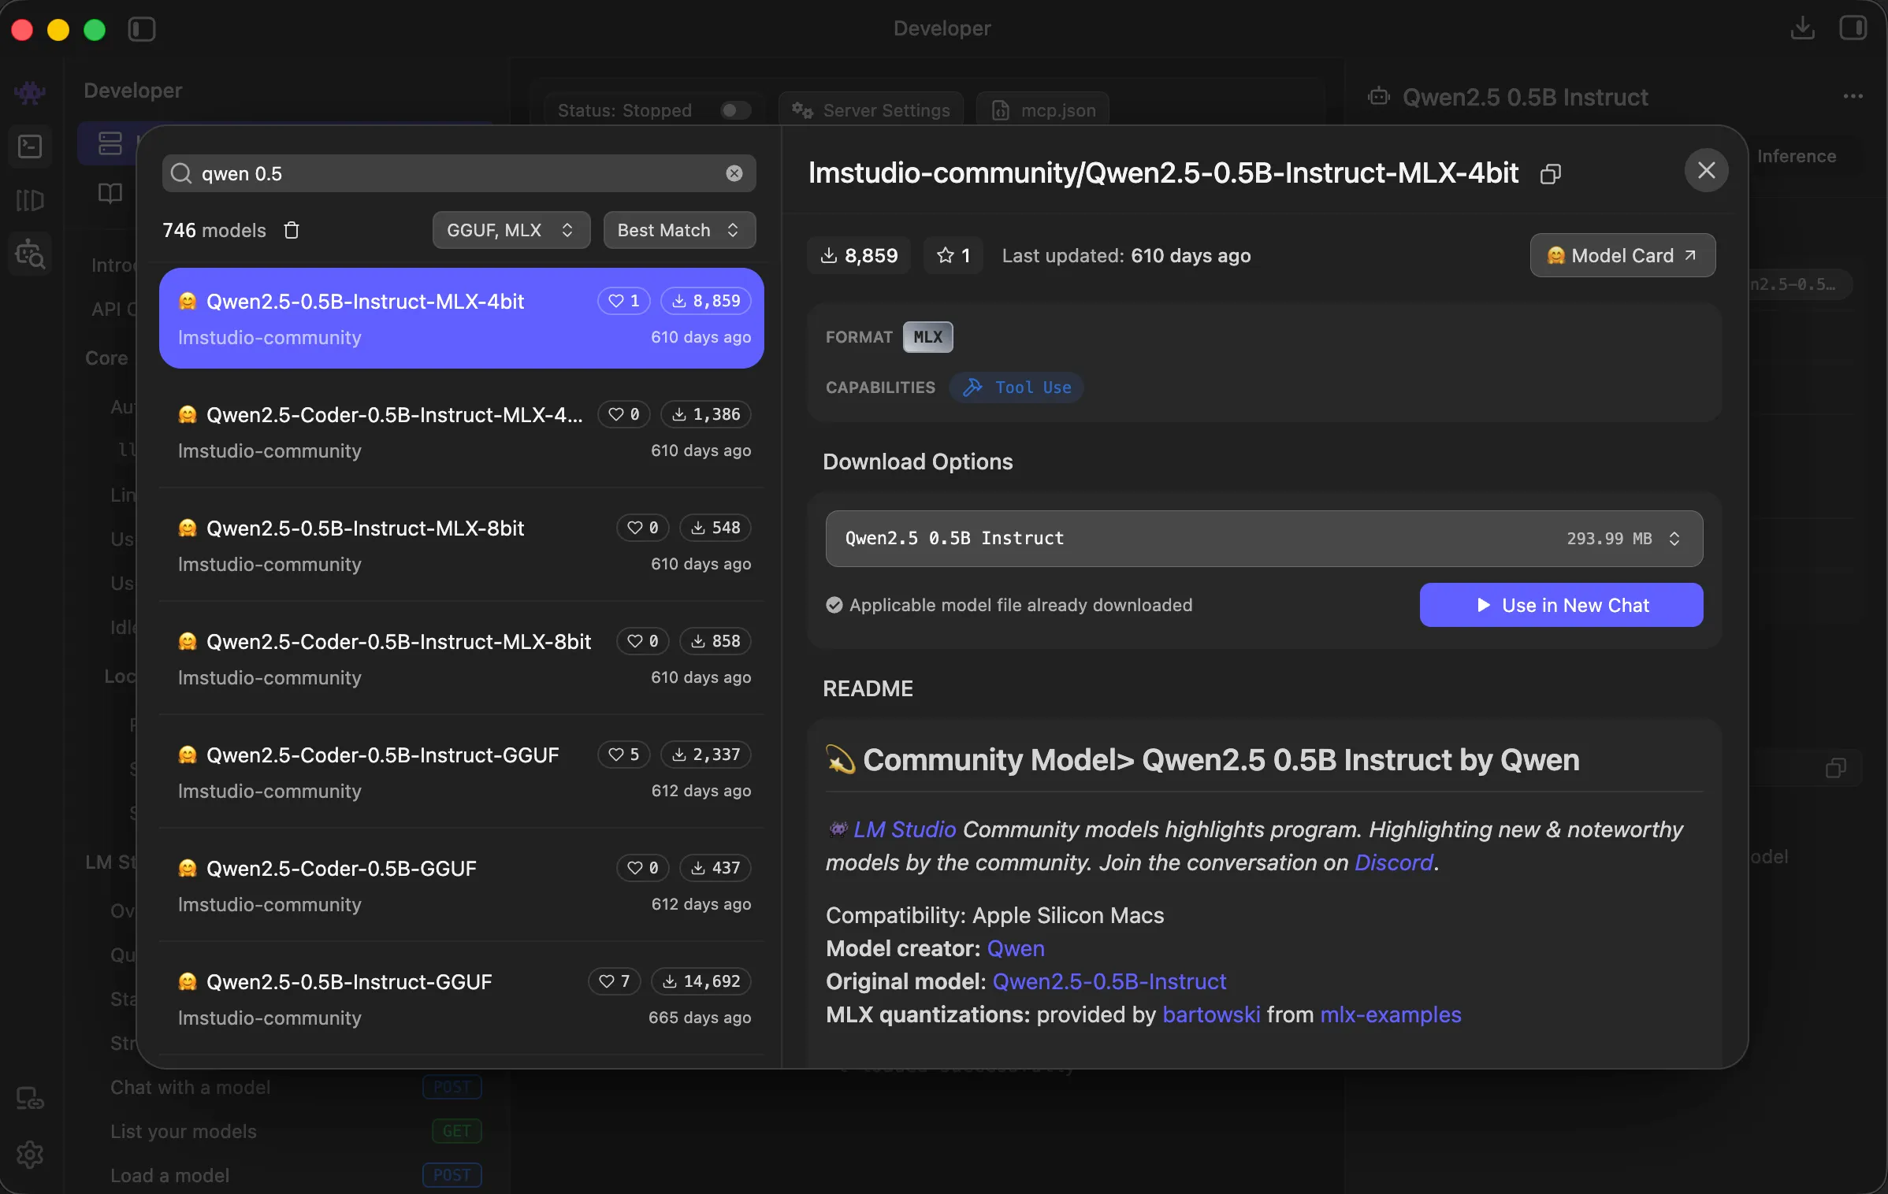Click the server list icon in Developer sidebar

click(110, 143)
